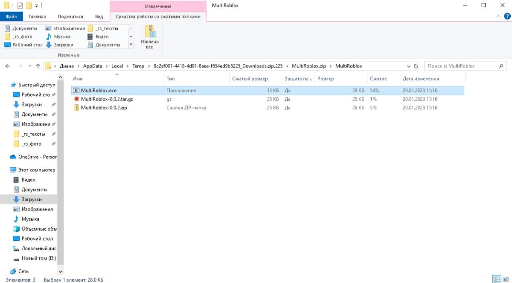This screenshot has width=512, height=283.
Task: Open the recent locations dropdown arrow
Action: (x=29, y=66)
